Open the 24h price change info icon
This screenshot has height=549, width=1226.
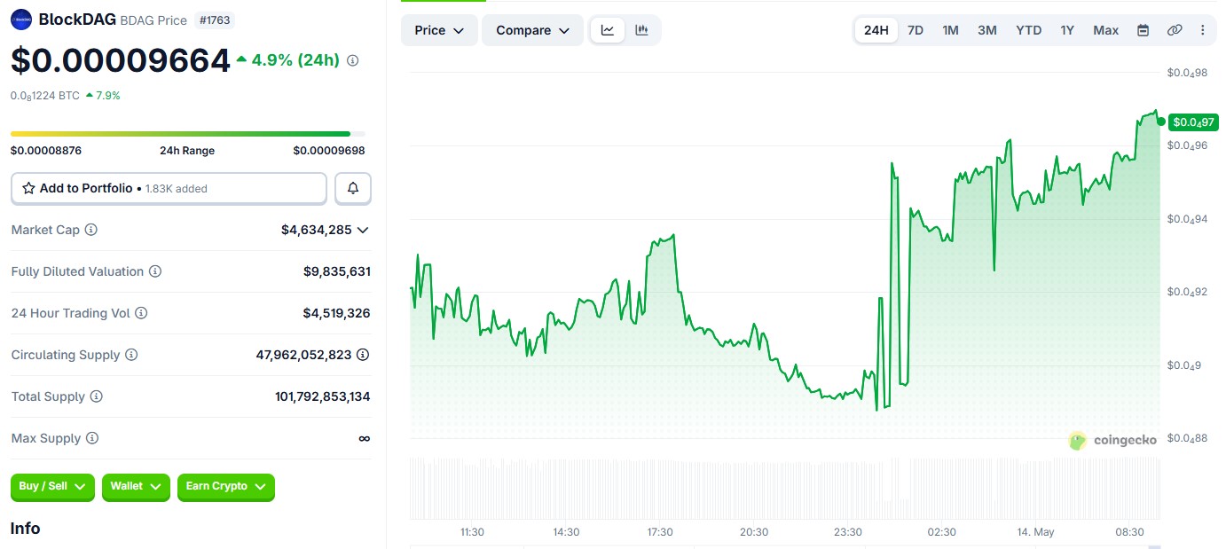pos(352,60)
